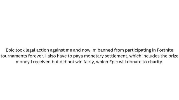Click the word "action"

tap(43, 50)
